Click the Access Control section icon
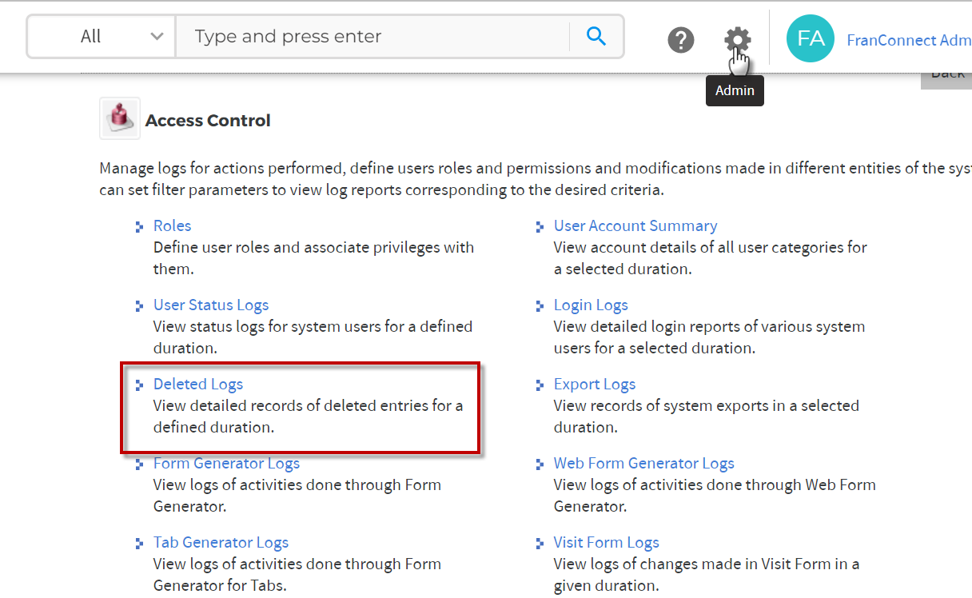972x598 pixels. [x=120, y=118]
